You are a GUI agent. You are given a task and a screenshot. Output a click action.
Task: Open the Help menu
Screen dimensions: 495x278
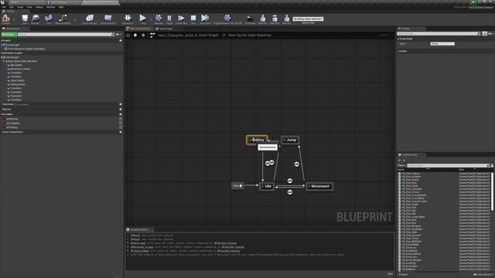coord(61,7)
